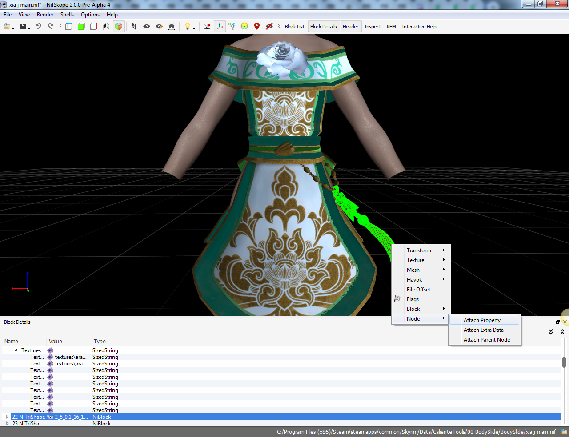Viewport: 569px width, 437px height.
Task: Click the Load file folder icon
Action: [x=7, y=27]
